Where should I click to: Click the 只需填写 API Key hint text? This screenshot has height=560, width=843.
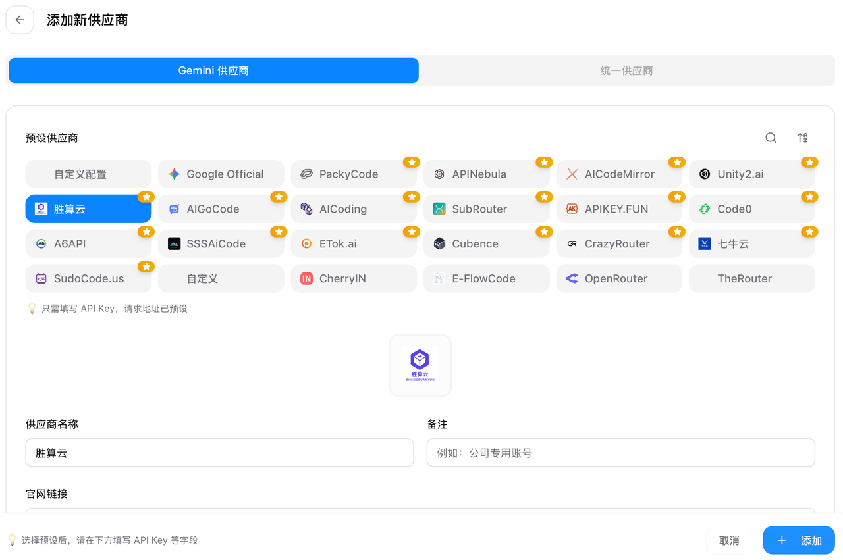115,309
